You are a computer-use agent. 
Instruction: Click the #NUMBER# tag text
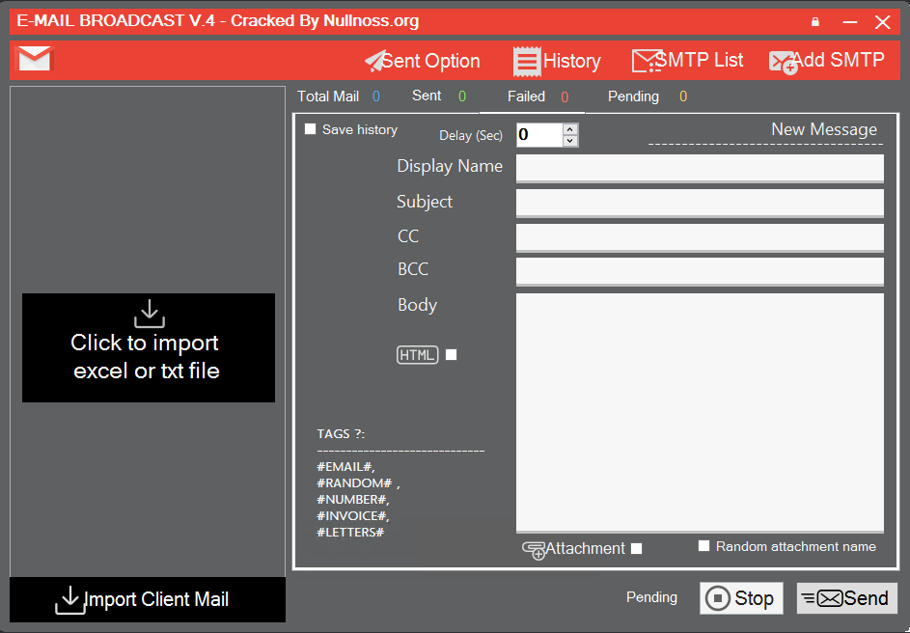(x=353, y=499)
